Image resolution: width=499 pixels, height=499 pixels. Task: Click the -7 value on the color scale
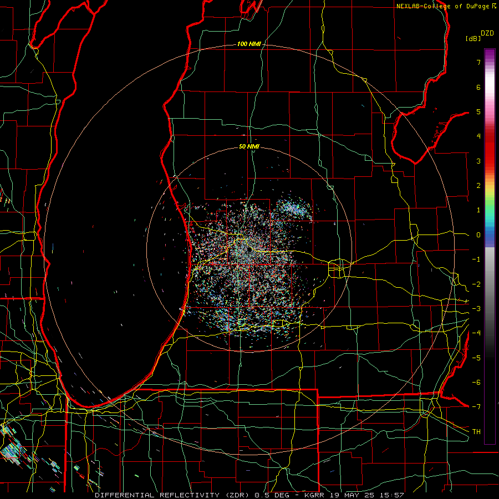[x=476, y=407]
